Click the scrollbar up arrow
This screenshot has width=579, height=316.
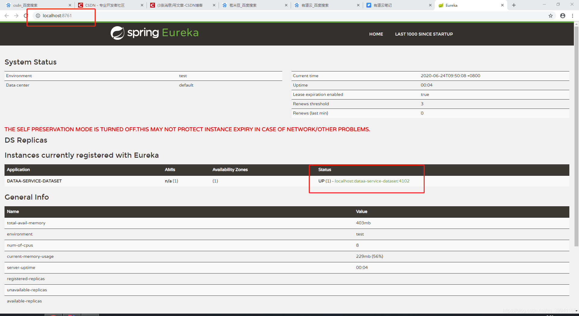coord(576,24)
